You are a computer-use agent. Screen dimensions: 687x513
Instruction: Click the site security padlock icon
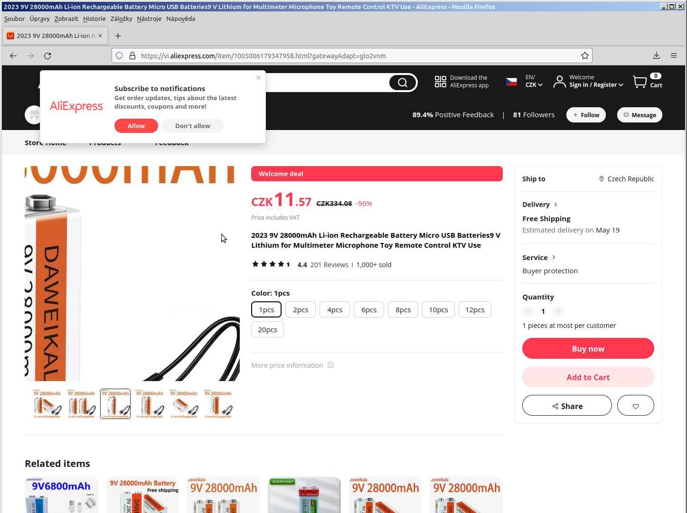pos(132,56)
